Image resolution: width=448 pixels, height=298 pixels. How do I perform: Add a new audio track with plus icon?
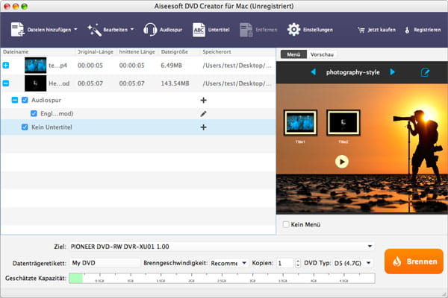pos(203,100)
